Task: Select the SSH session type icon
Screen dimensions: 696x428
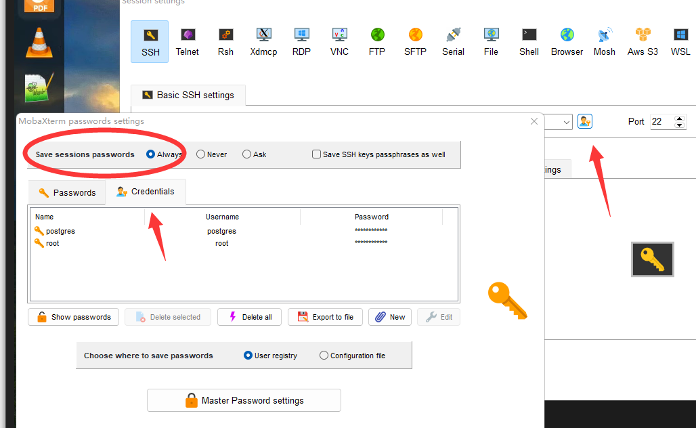Action: coord(150,42)
